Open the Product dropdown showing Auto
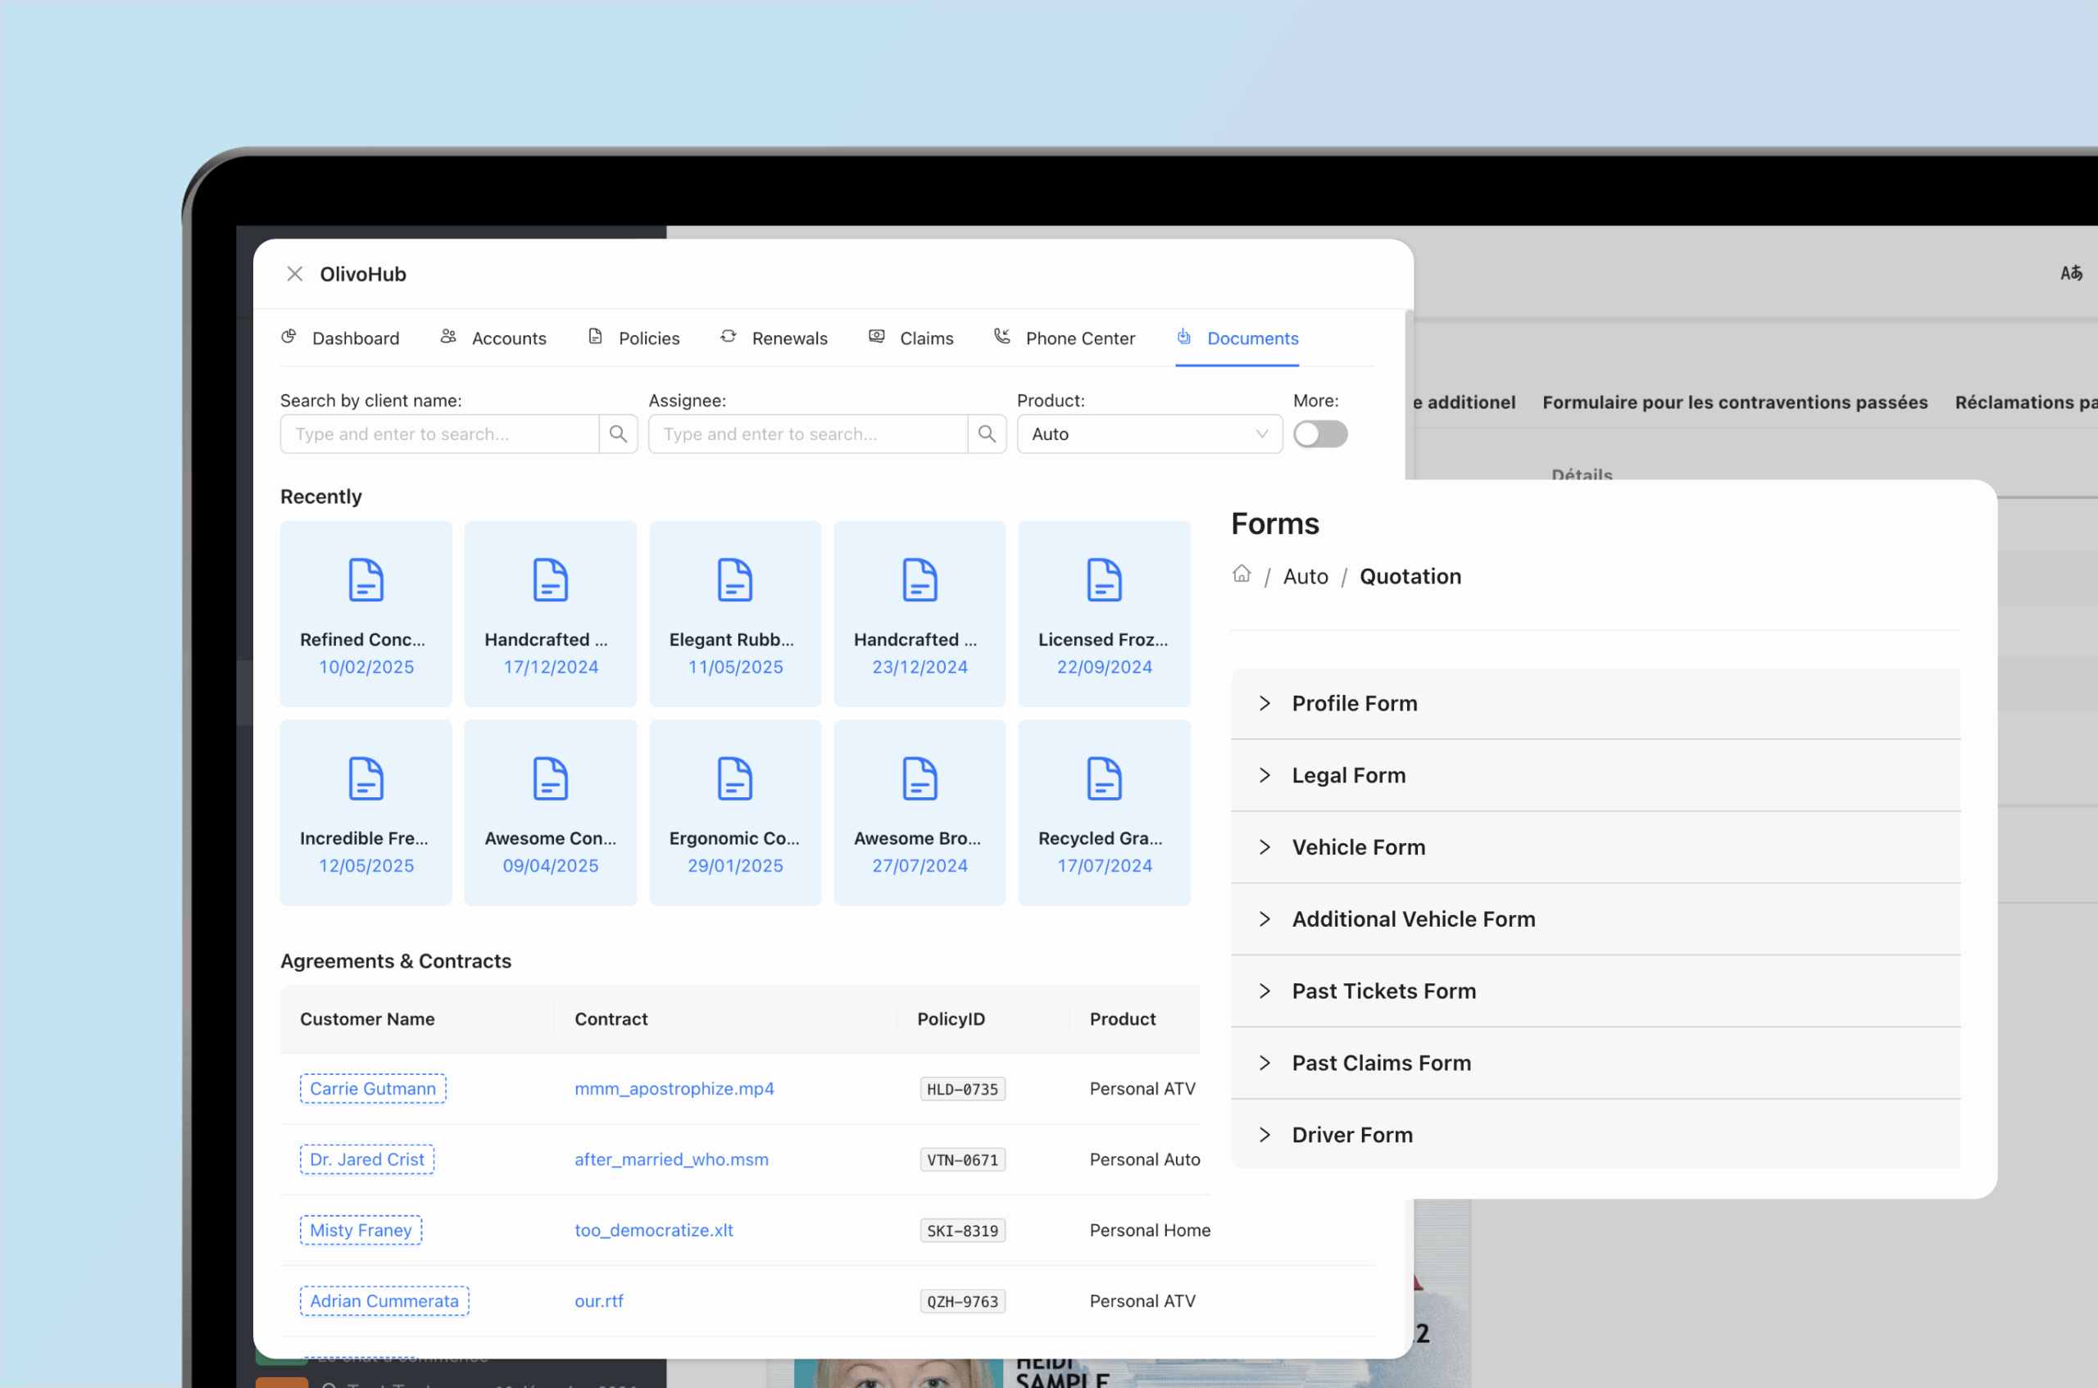 pos(1148,433)
